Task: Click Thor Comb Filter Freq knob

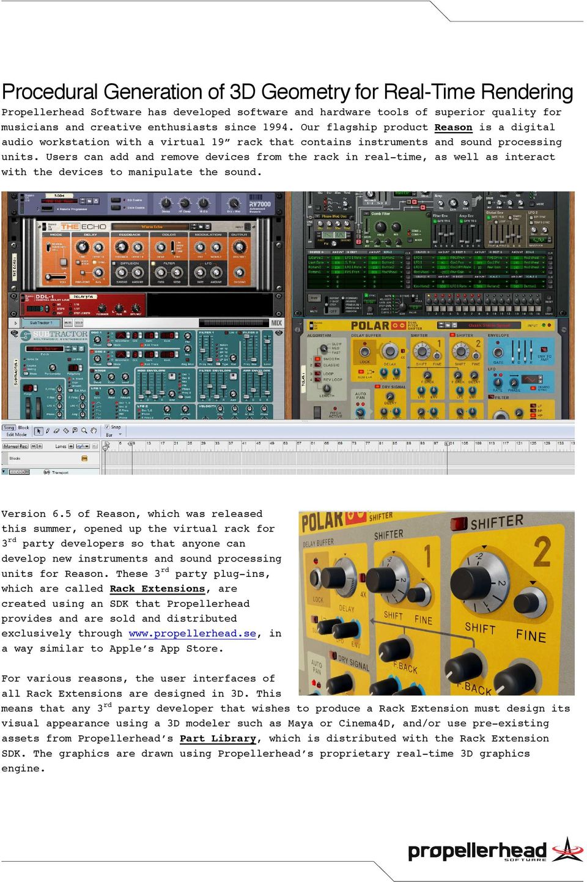Action: click(x=380, y=227)
